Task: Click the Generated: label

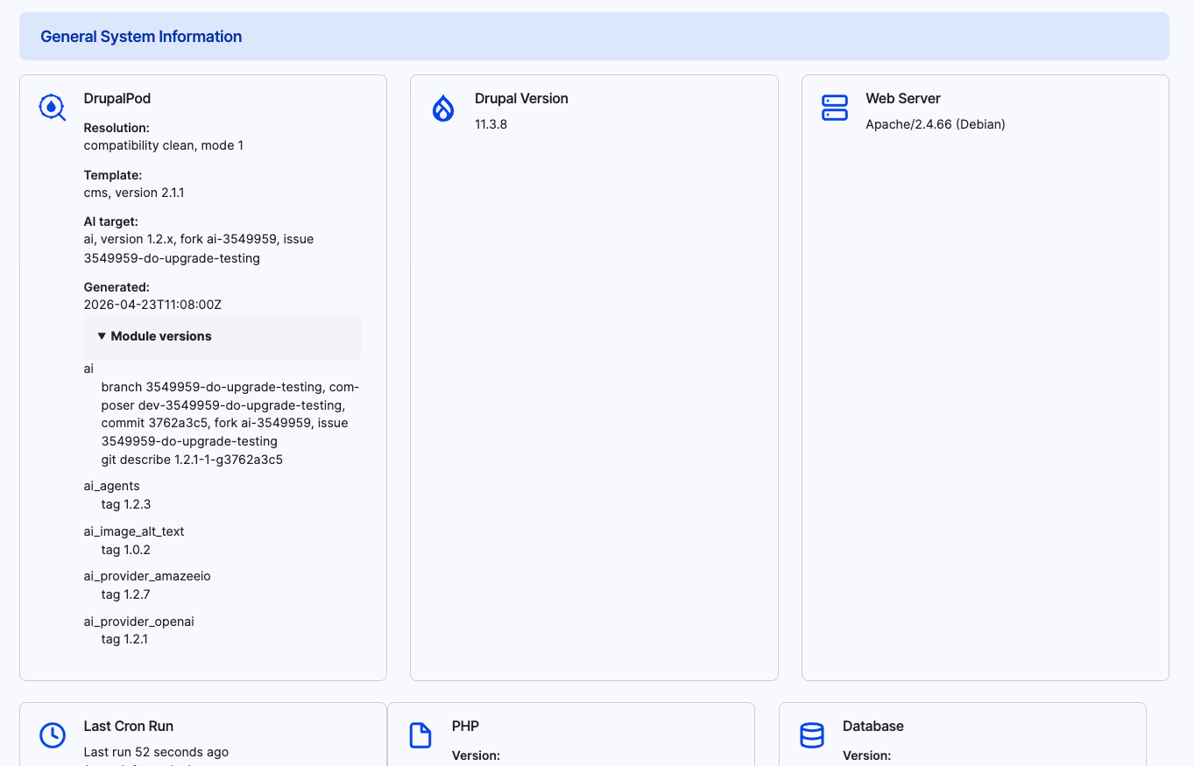Action: pos(117,287)
